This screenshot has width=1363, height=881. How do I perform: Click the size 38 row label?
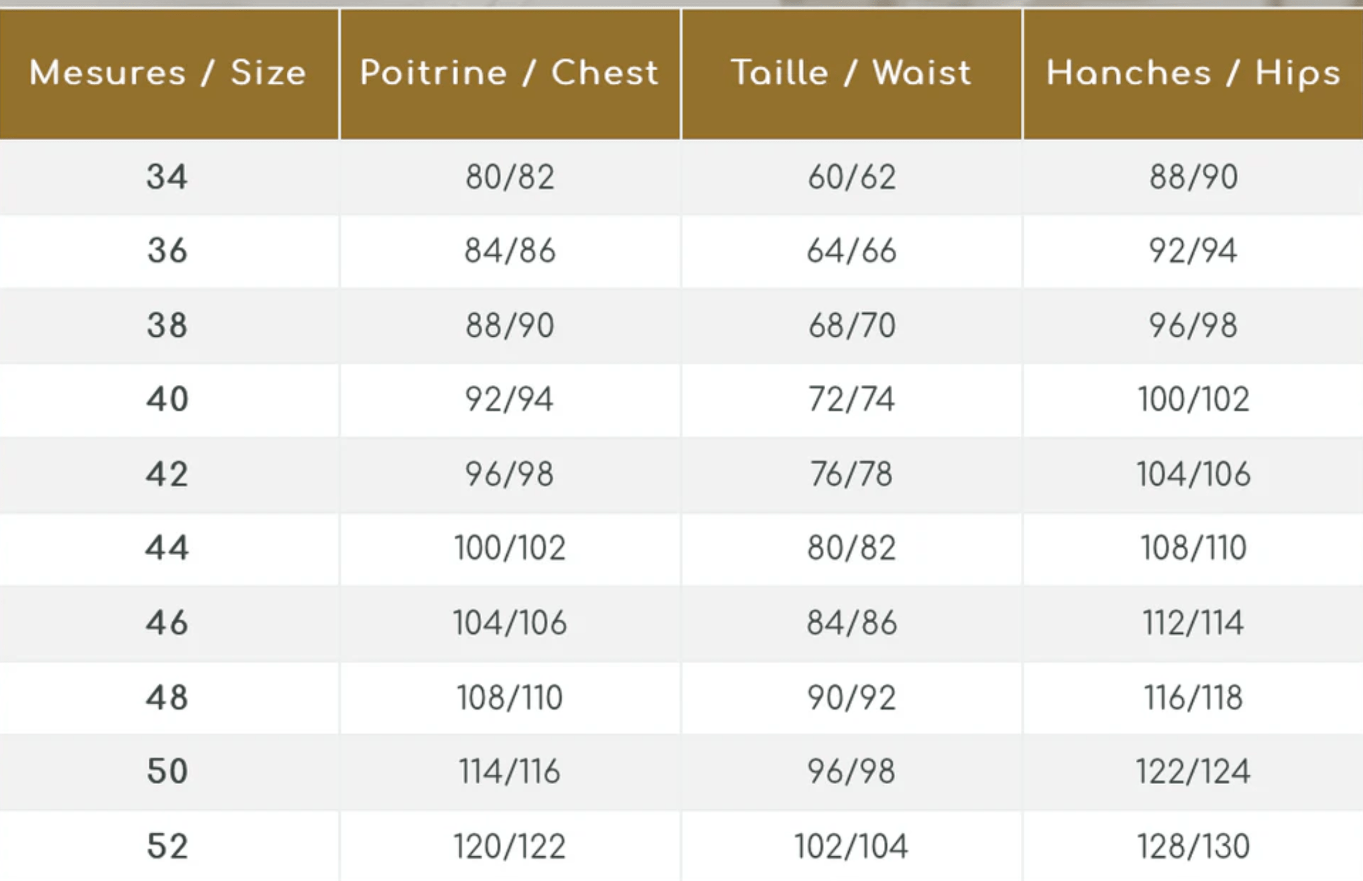[167, 326]
